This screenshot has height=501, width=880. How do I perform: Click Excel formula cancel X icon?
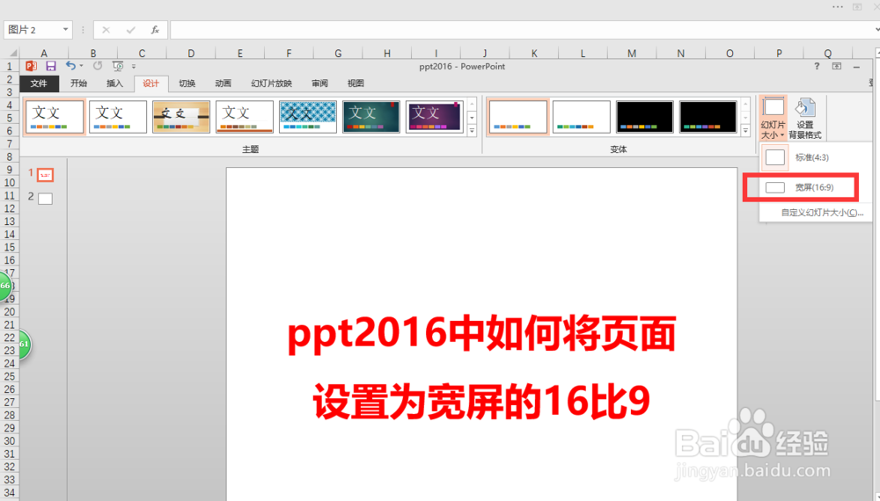coord(106,30)
